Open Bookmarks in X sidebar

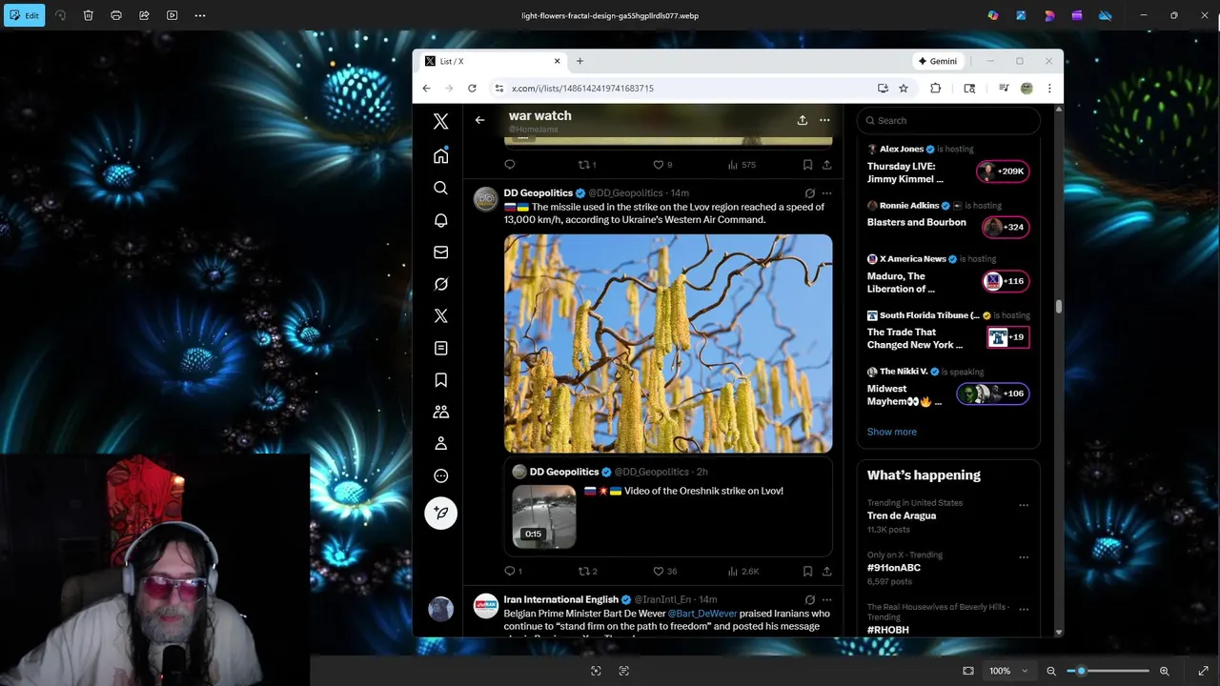440,380
